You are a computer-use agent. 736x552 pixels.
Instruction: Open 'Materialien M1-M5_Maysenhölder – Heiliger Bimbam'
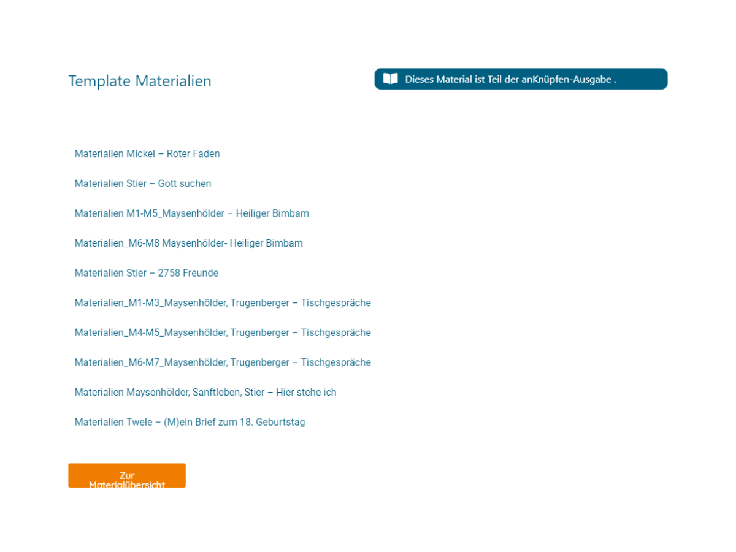(x=192, y=213)
